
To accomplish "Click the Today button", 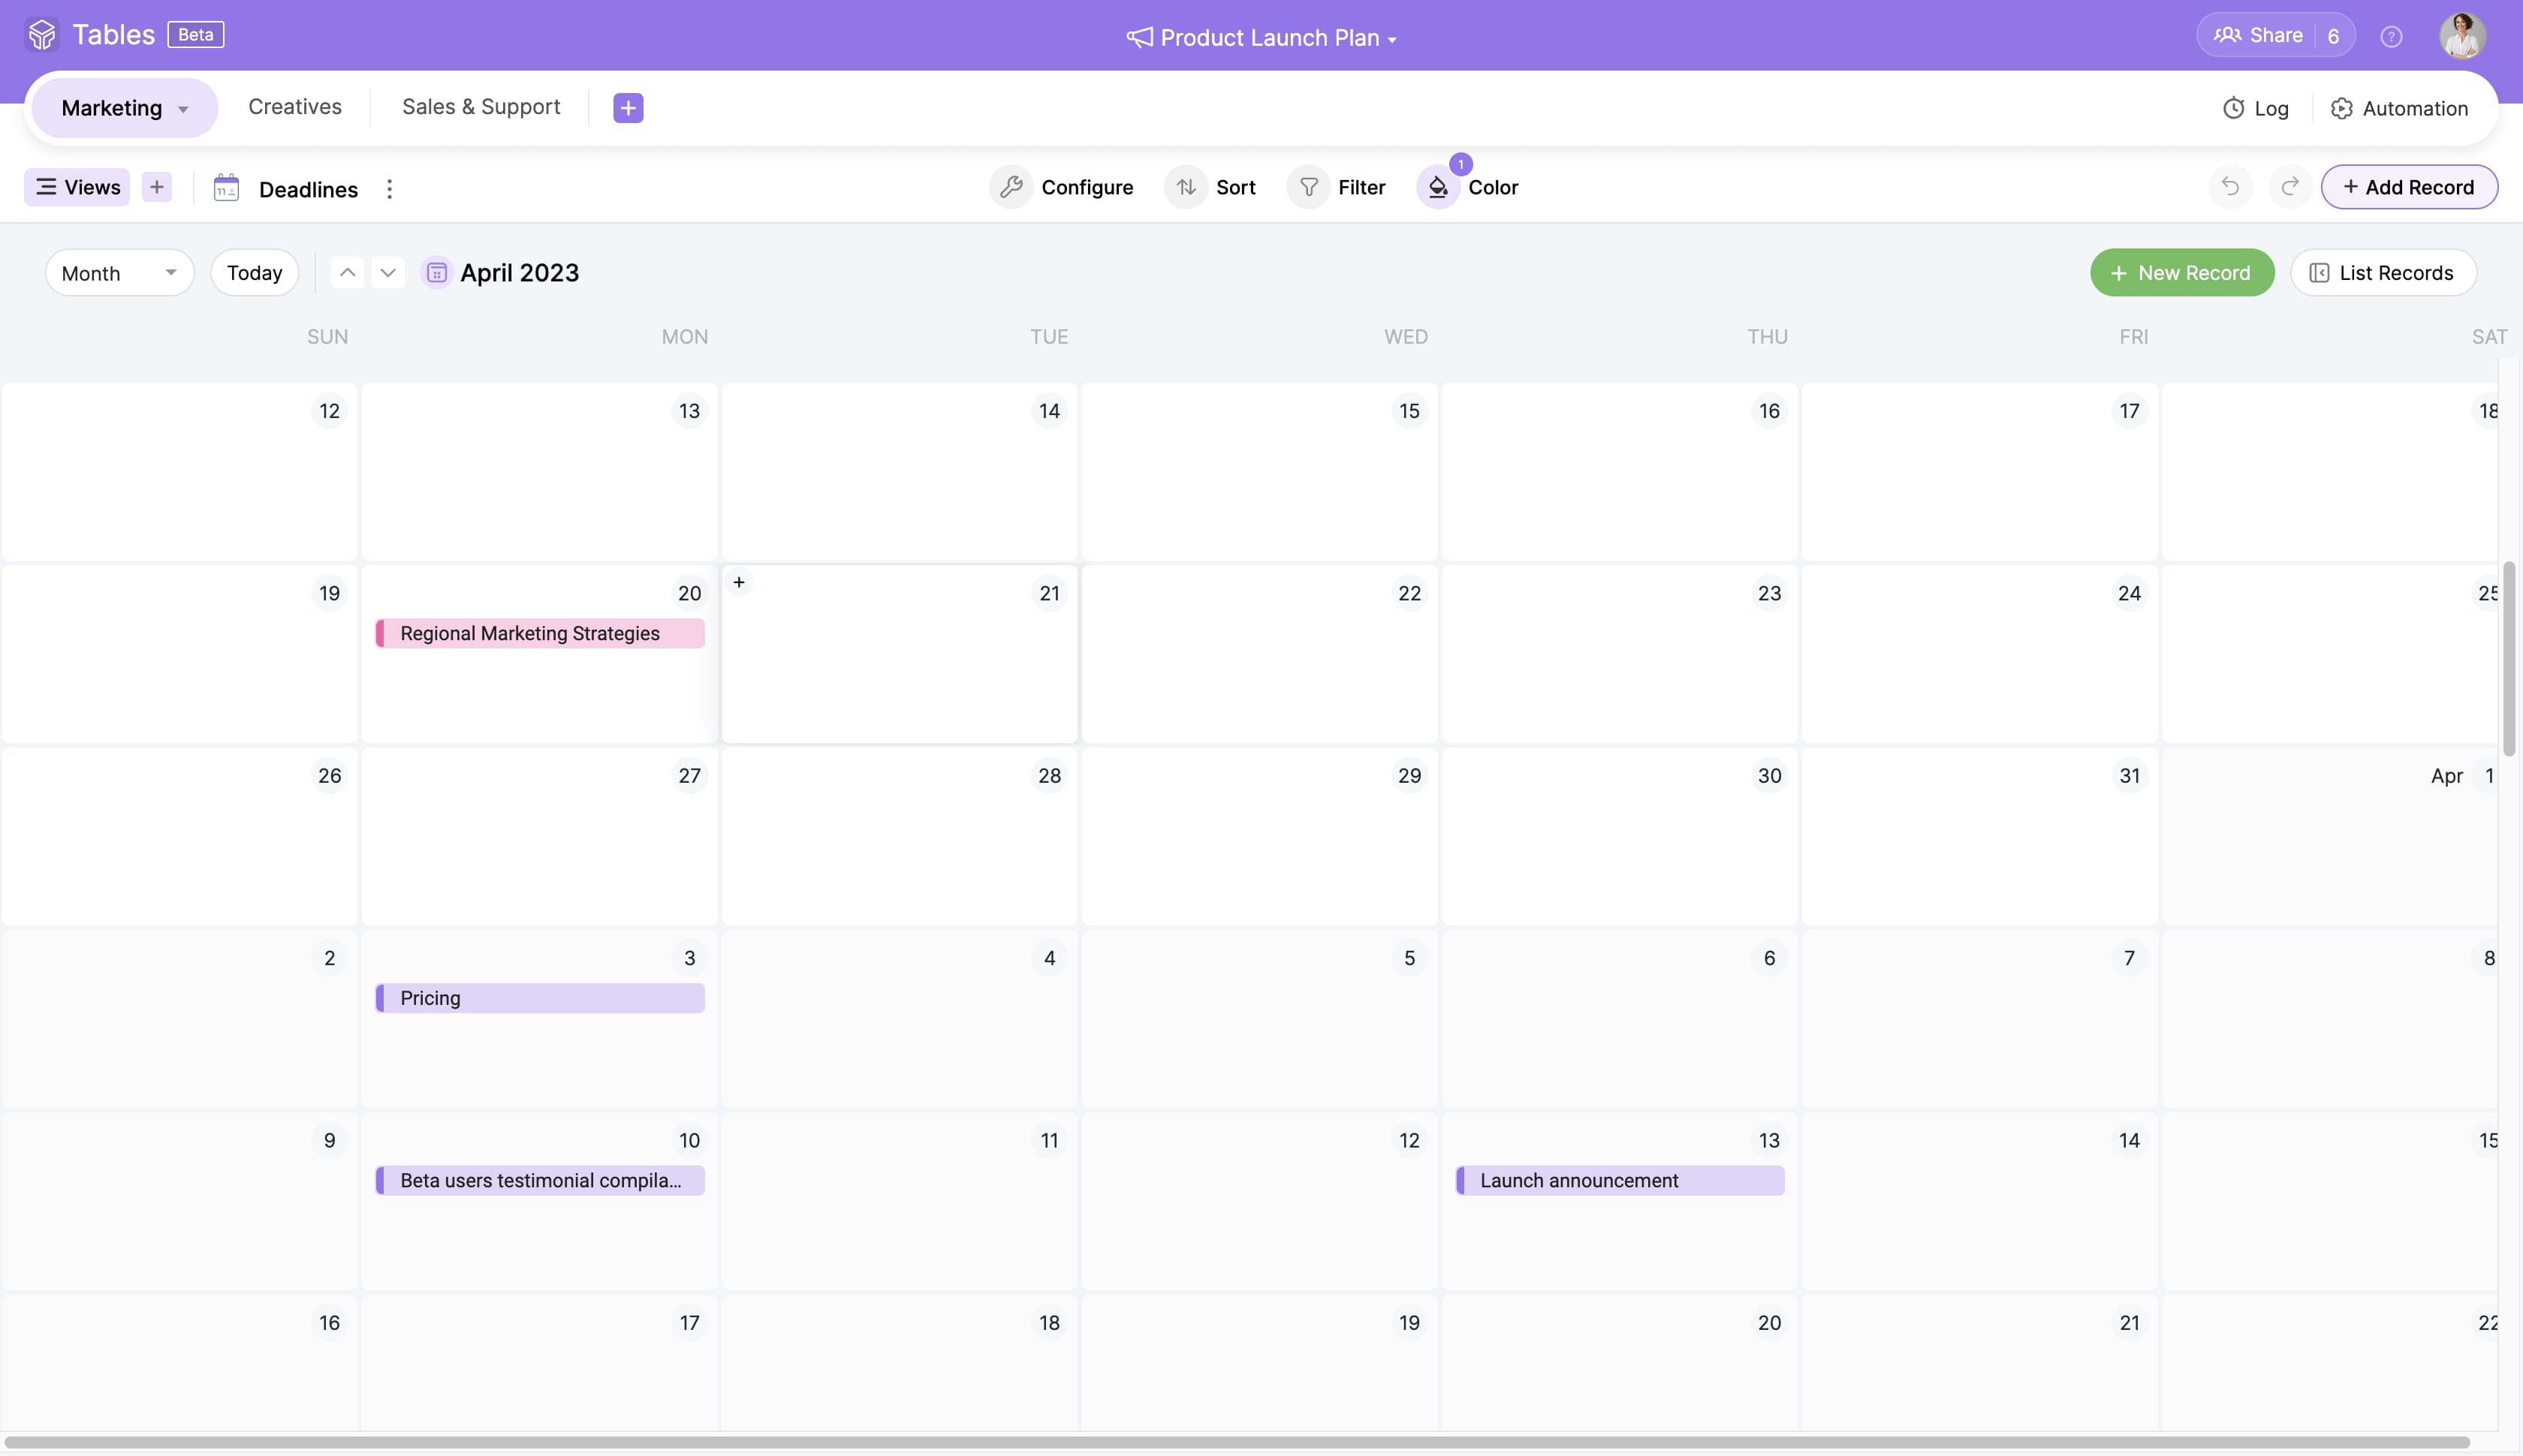I will tap(254, 273).
